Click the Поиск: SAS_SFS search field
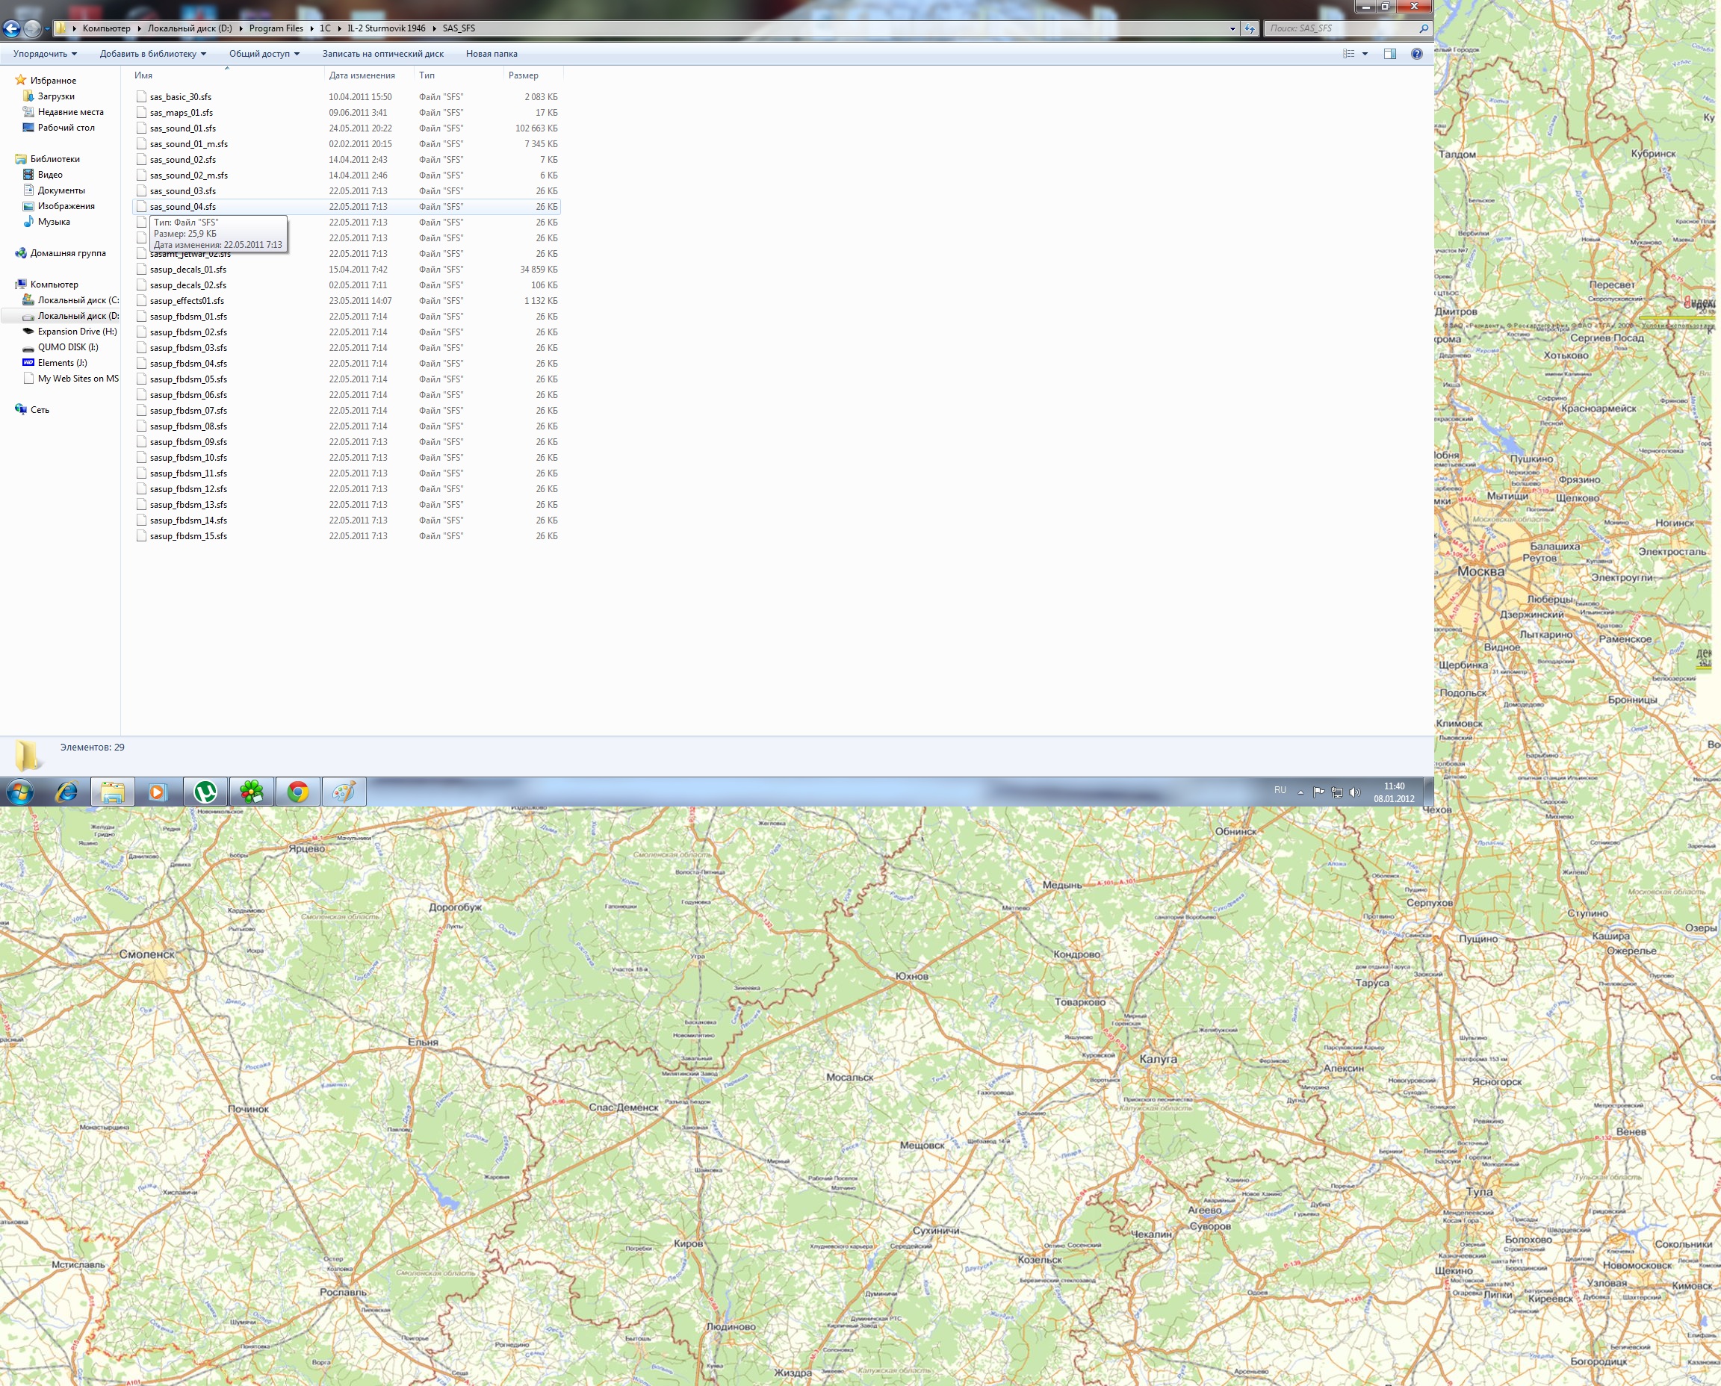 pyautogui.click(x=1340, y=28)
